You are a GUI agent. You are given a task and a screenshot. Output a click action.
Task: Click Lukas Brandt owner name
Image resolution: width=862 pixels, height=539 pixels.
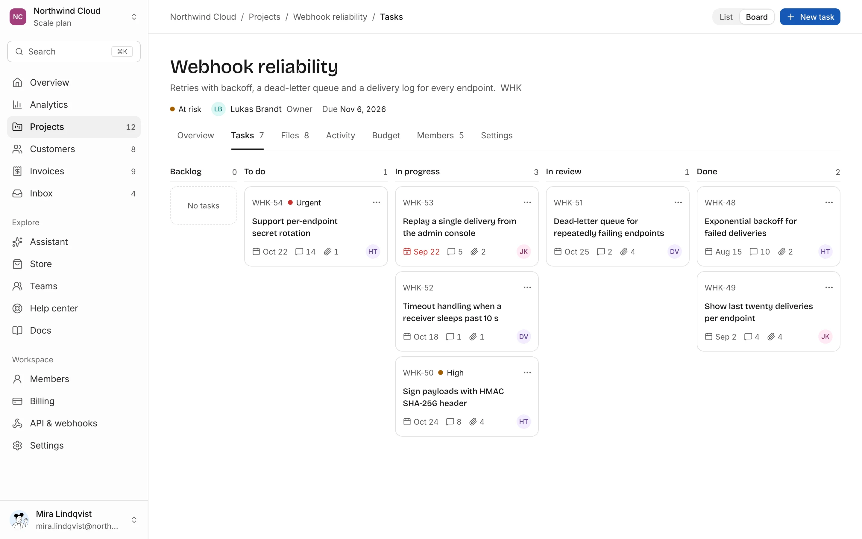(256, 109)
